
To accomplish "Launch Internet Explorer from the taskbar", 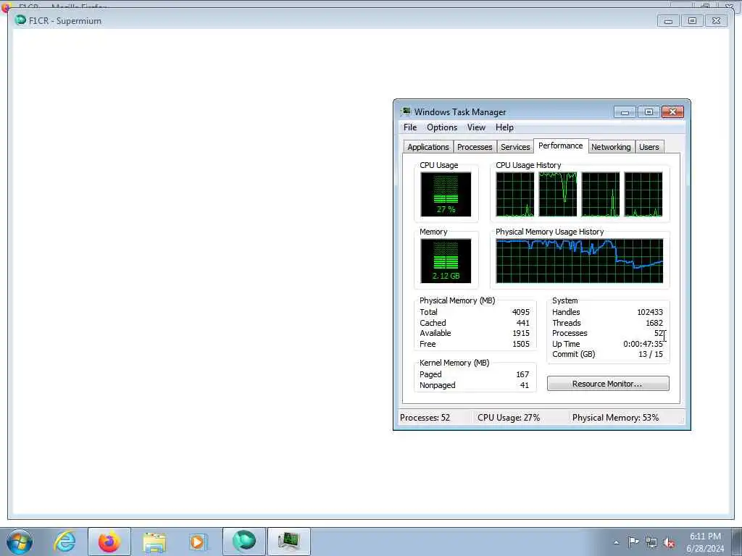I will [64, 542].
